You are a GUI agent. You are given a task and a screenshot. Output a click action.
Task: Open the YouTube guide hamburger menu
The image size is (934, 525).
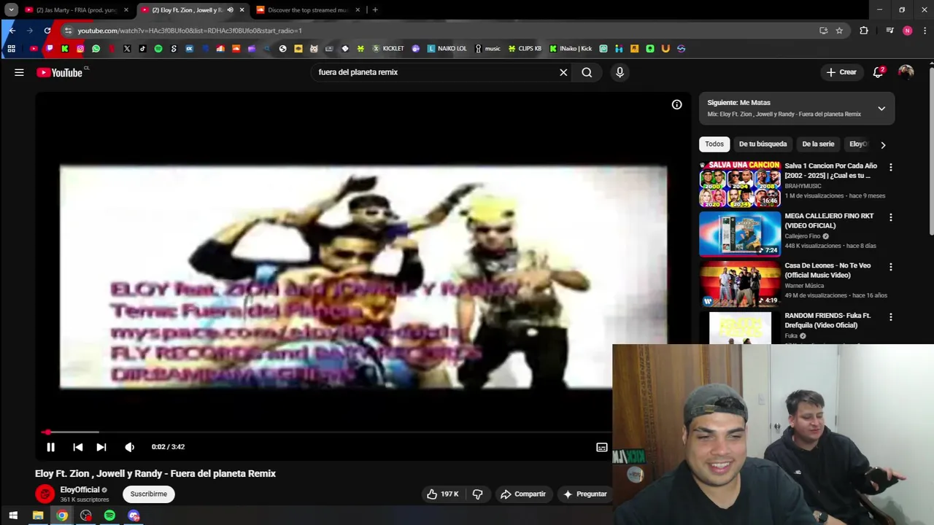19,72
